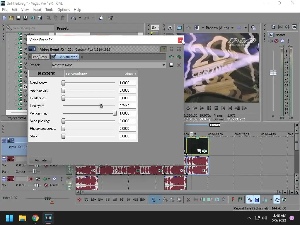This screenshot has height=225, width=300.
Task: Open the Tools menu
Action: pyautogui.click(x=49, y=10)
